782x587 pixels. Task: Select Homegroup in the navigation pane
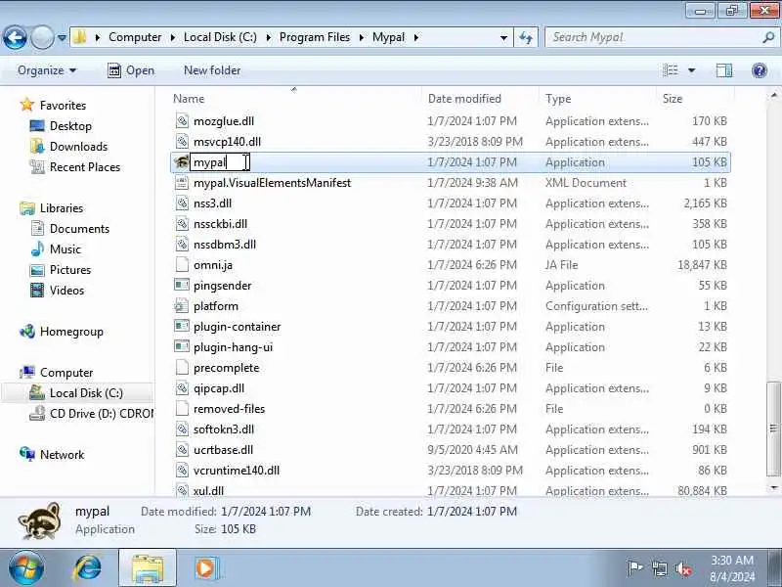[71, 332]
